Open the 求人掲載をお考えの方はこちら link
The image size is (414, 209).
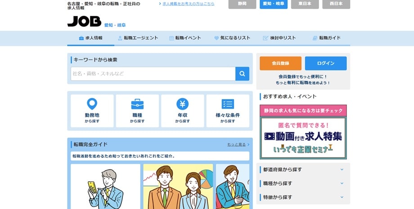pyautogui.click(x=188, y=4)
